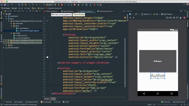Click the Cut scissors icon
Image resolution: width=189 pixels, height=106 pixels.
coord(19,5)
